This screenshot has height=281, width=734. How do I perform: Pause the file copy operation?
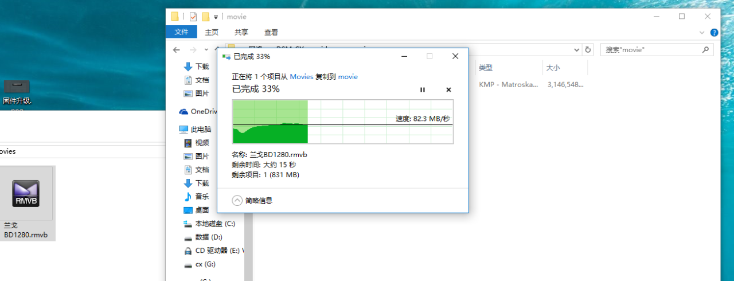pos(423,89)
